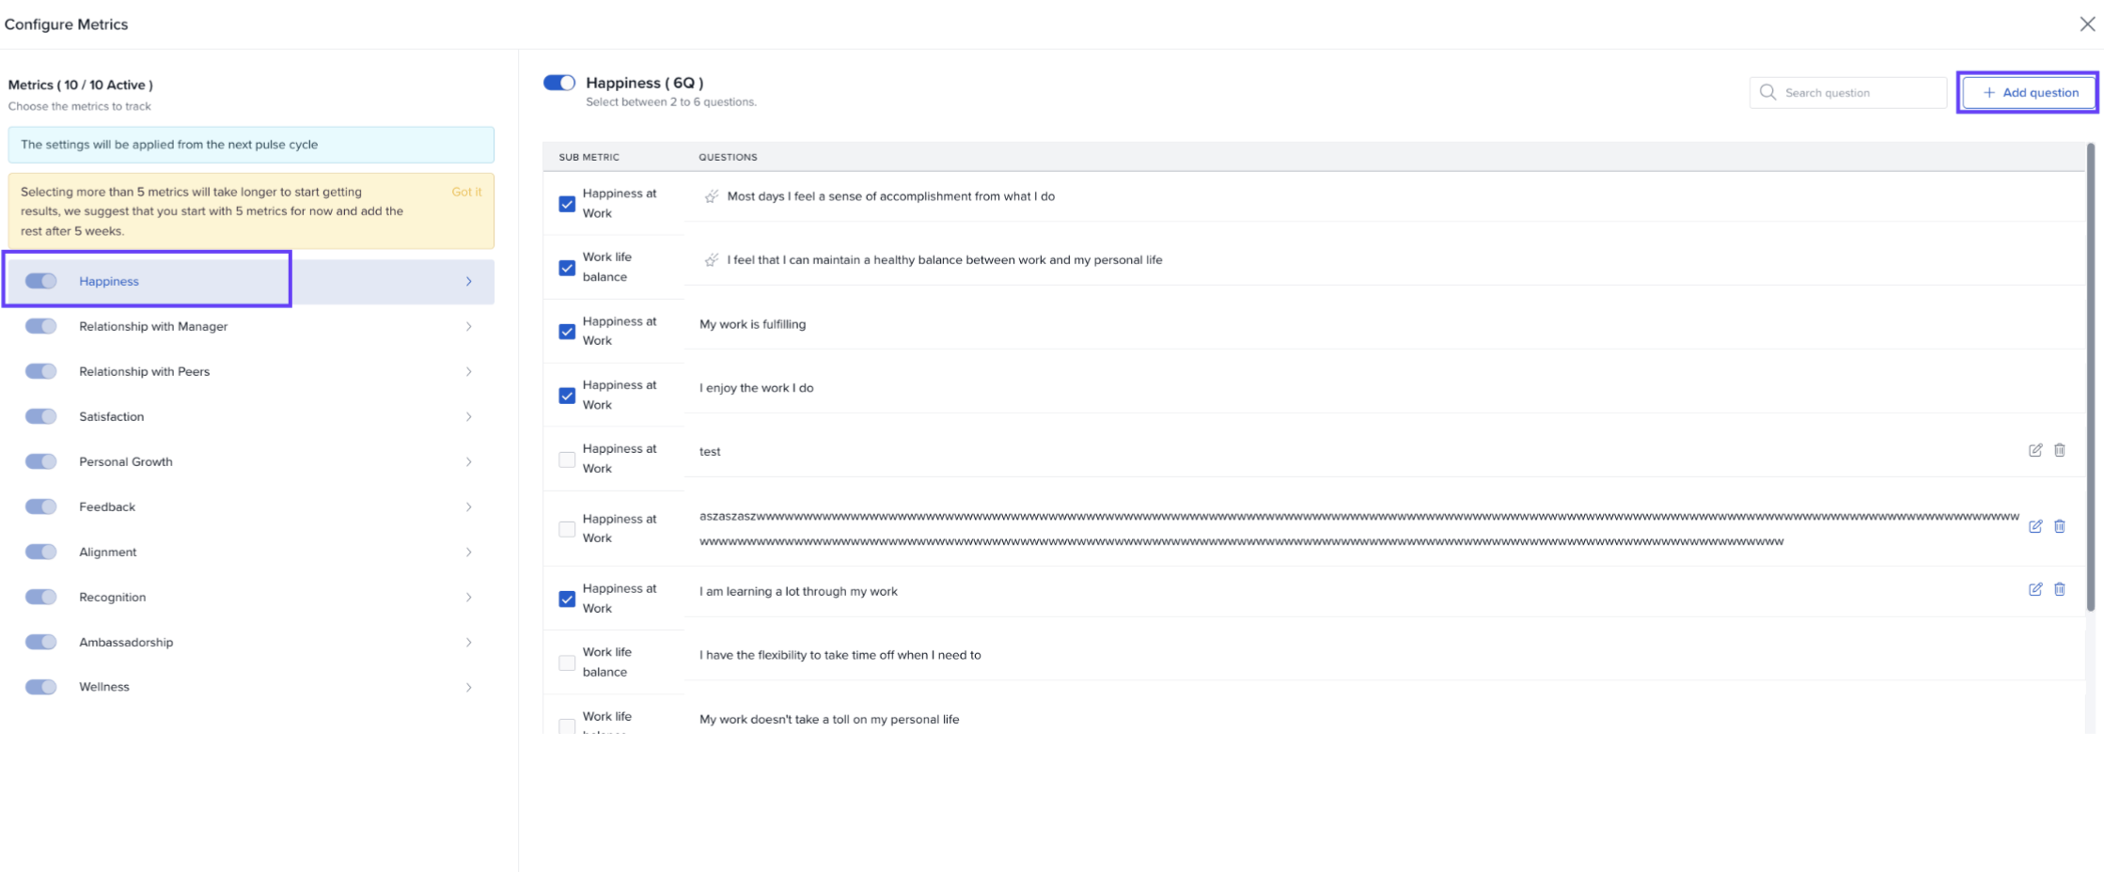The height and width of the screenshot is (872, 2104).
Task: Click edit icon for 'aszaszasz' long question
Action: click(2034, 526)
